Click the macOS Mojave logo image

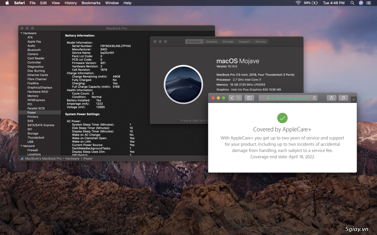183,84
